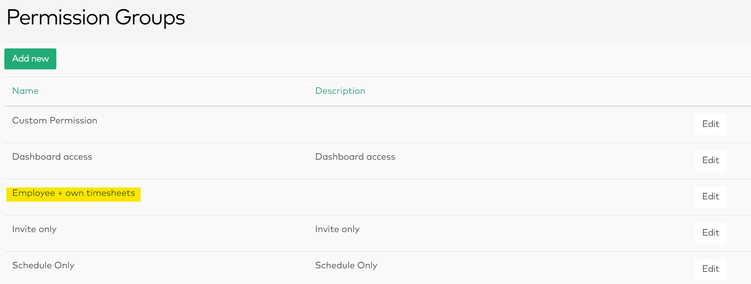Click the Invite only description text

click(337, 229)
